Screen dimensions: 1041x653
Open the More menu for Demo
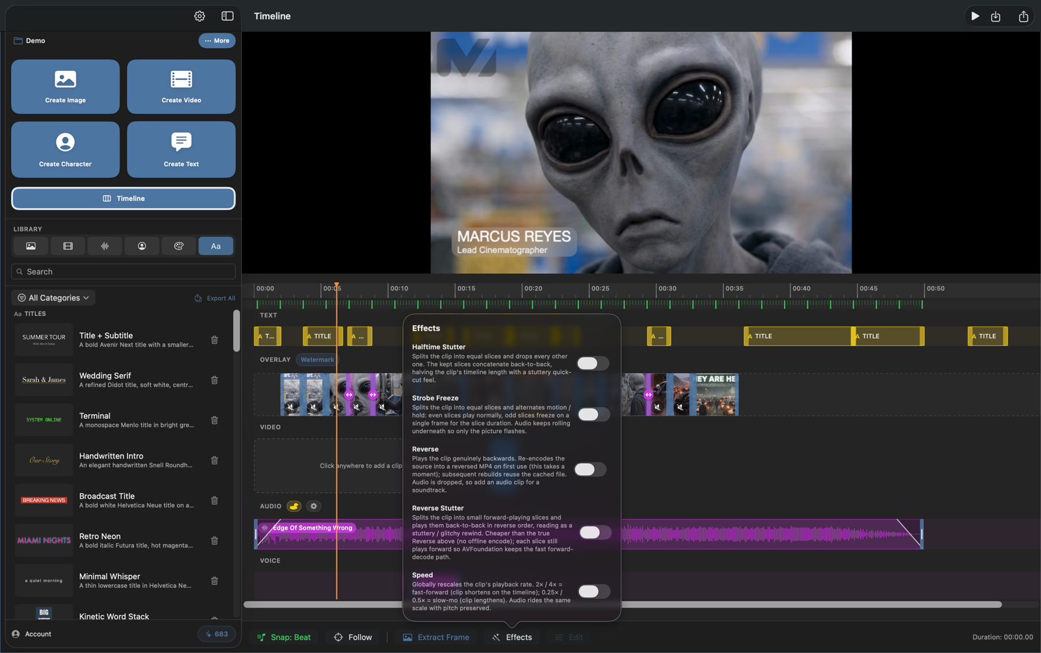[217, 40]
